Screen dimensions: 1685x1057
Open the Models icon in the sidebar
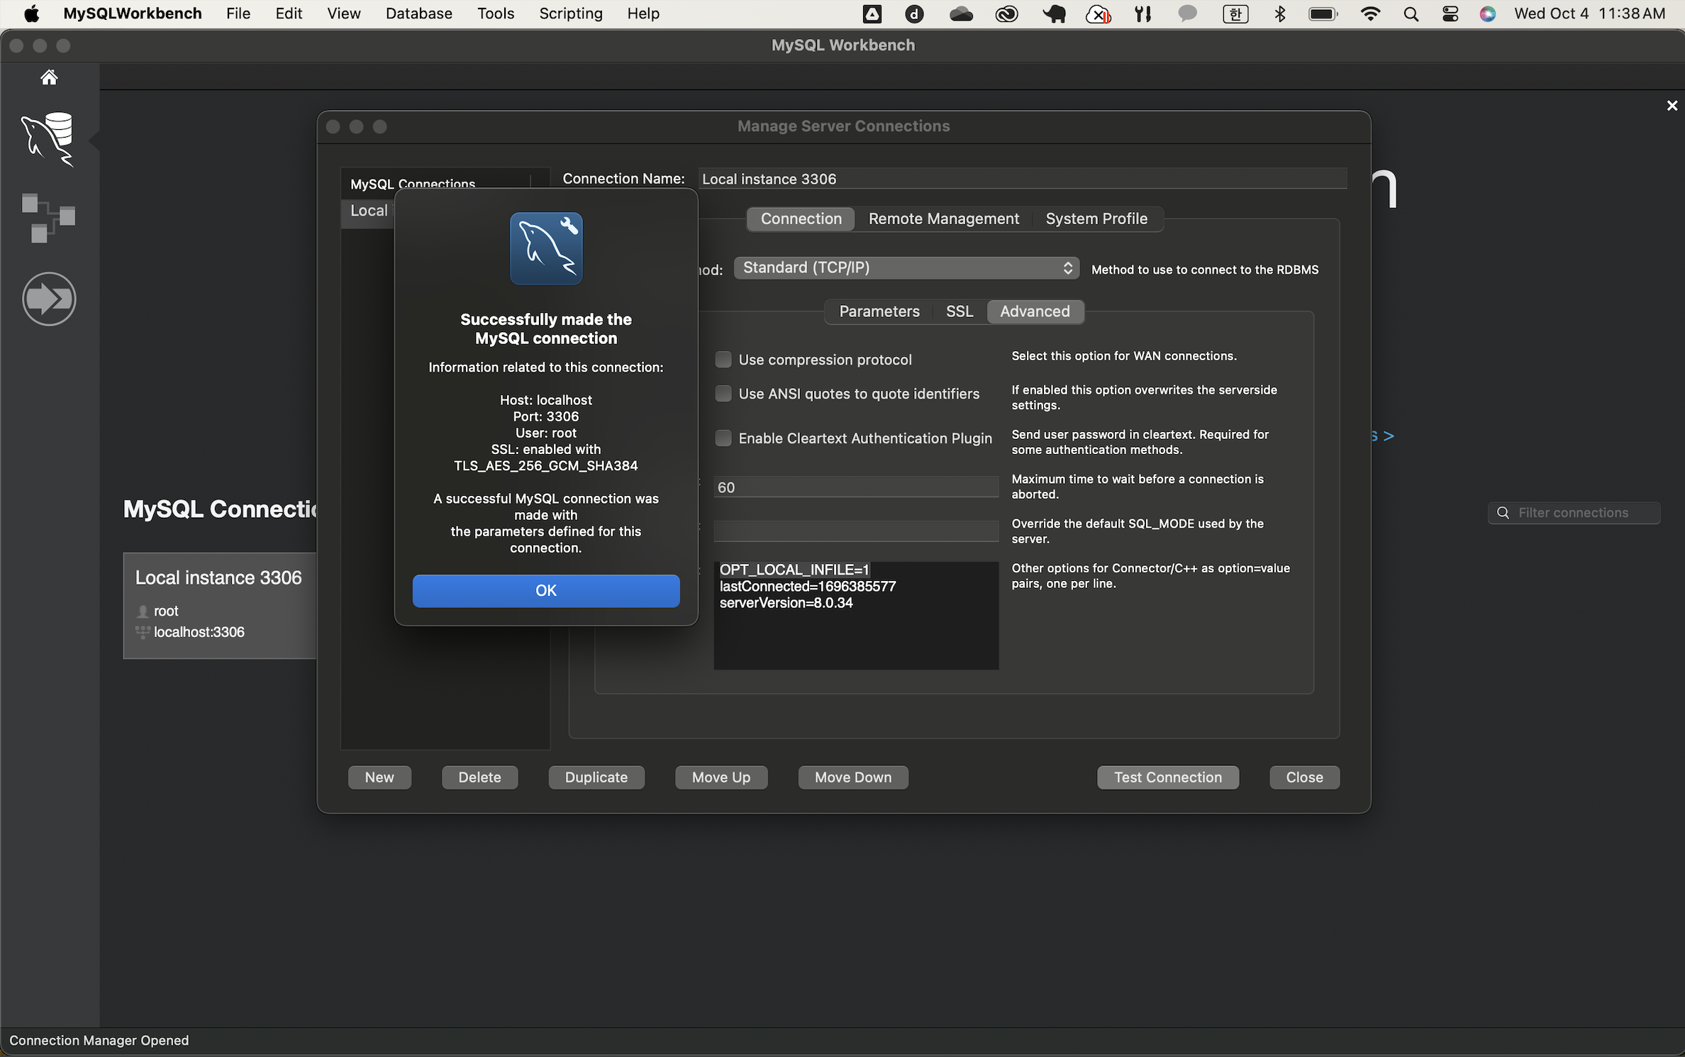[x=48, y=218]
